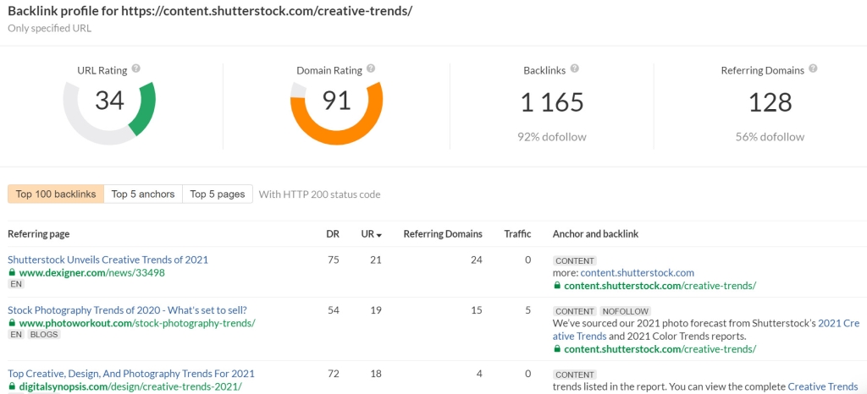Image resolution: width=867 pixels, height=394 pixels.
Task: Click the Backlinks info question icon
Action: [575, 69]
